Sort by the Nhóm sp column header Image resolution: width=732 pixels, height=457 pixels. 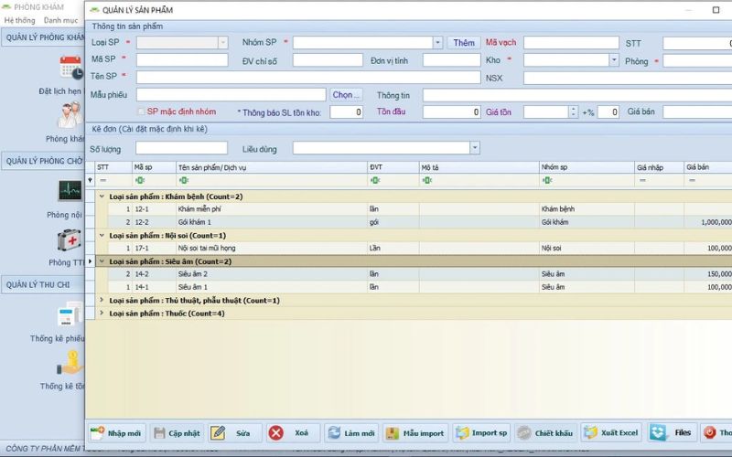587,167
